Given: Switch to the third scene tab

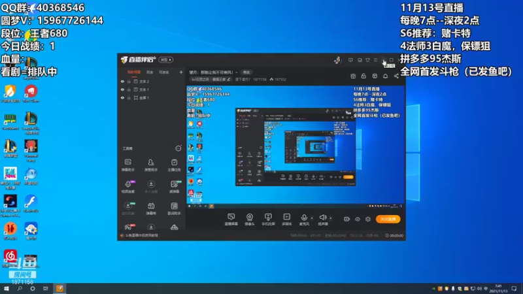Looking at the screenshot, I should (x=164, y=72).
